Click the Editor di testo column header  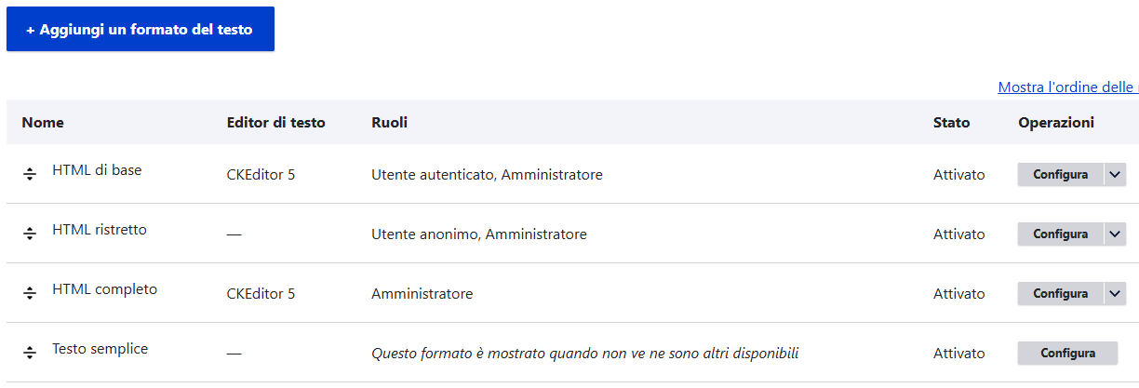[x=275, y=123]
